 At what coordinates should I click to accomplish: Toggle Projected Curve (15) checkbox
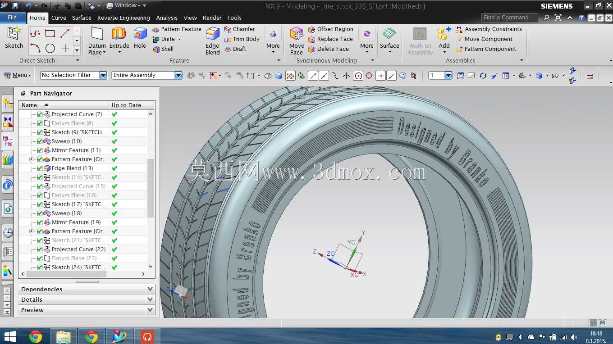pos(40,186)
